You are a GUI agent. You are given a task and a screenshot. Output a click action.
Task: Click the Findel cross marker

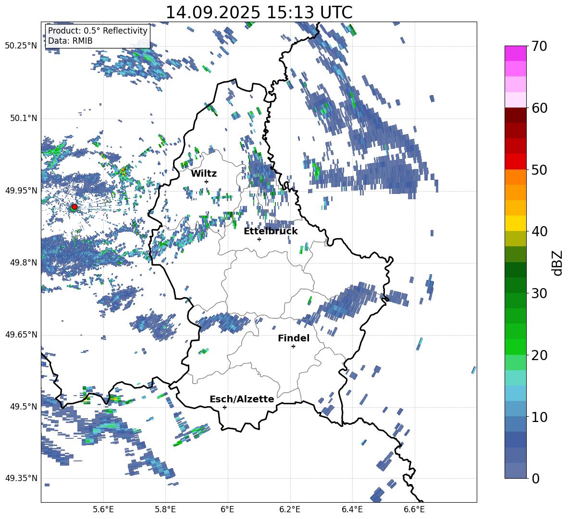(293, 347)
